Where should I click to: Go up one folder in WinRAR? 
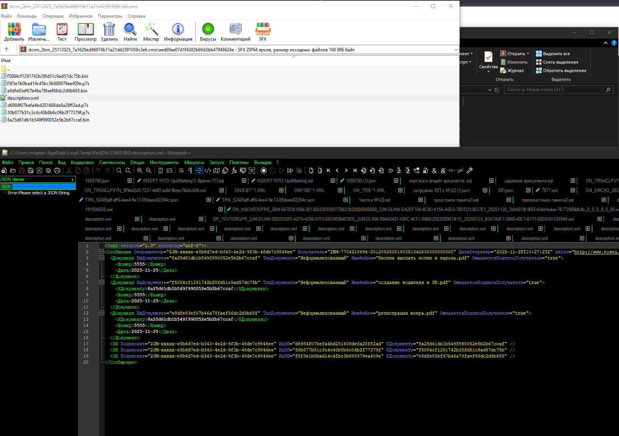(7, 49)
